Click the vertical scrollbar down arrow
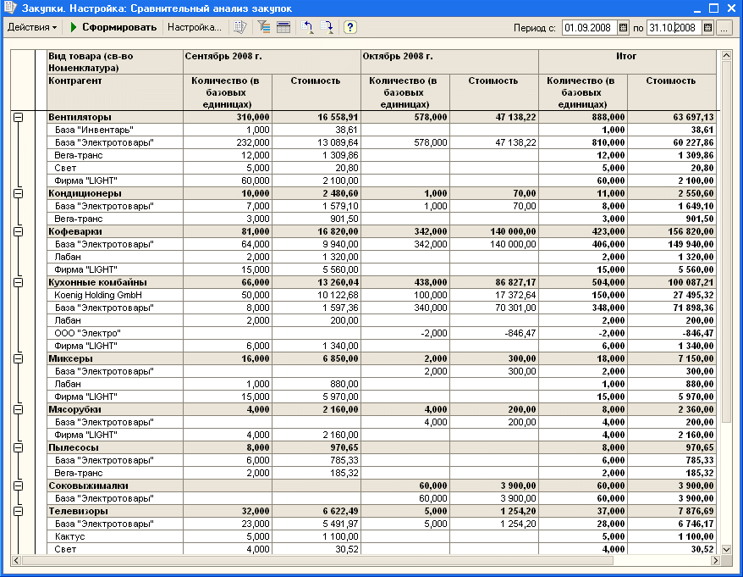 point(726,549)
